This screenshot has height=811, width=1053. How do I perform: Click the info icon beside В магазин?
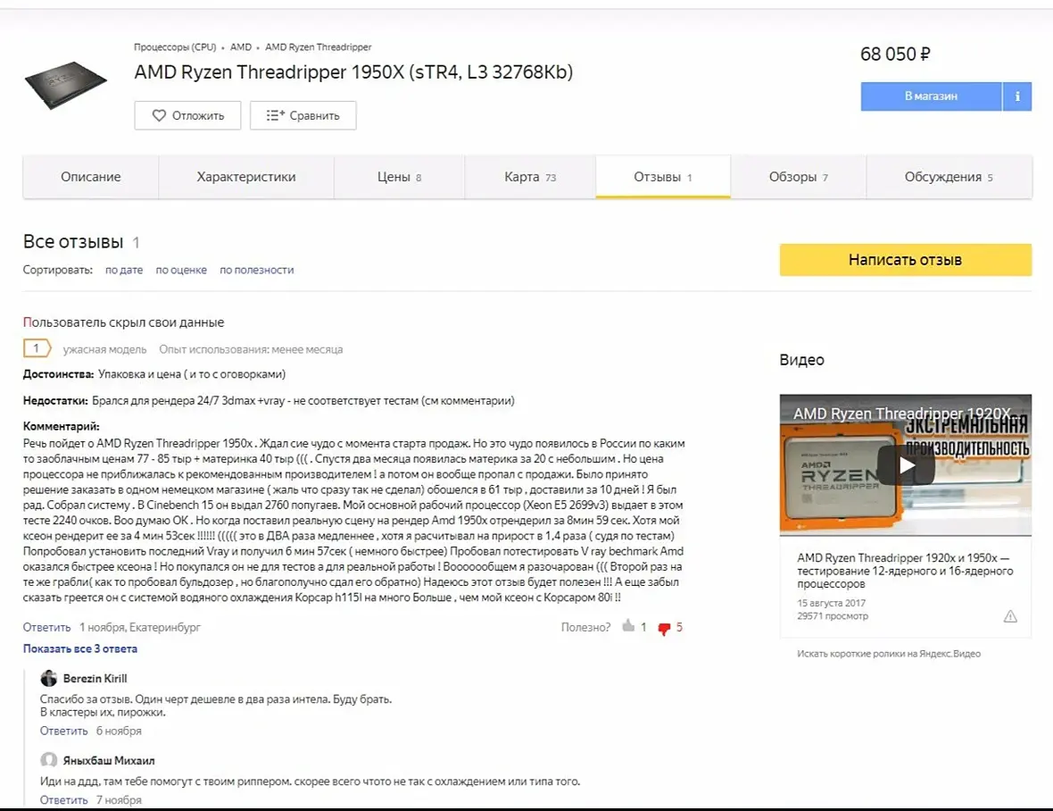(x=1017, y=96)
